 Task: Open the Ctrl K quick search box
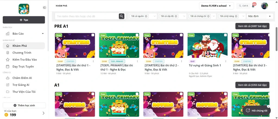tap(244, 6)
